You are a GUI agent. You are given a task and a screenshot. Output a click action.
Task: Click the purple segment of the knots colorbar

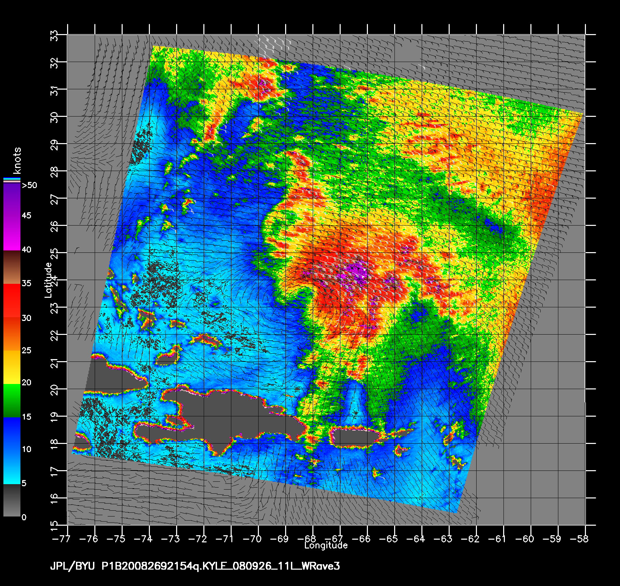(12, 217)
